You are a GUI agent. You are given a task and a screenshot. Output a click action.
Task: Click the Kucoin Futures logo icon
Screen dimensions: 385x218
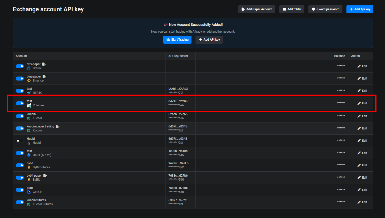[29, 204]
